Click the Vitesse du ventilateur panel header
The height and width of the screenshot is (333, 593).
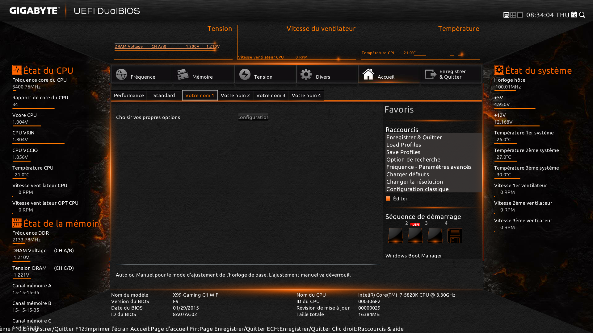tap(321, 28)
